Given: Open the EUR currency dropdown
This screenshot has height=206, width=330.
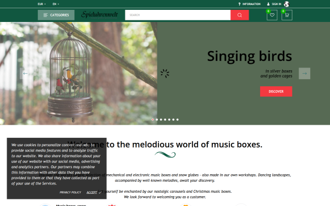Looking at the screenshot, I should (x=41, y=4).
